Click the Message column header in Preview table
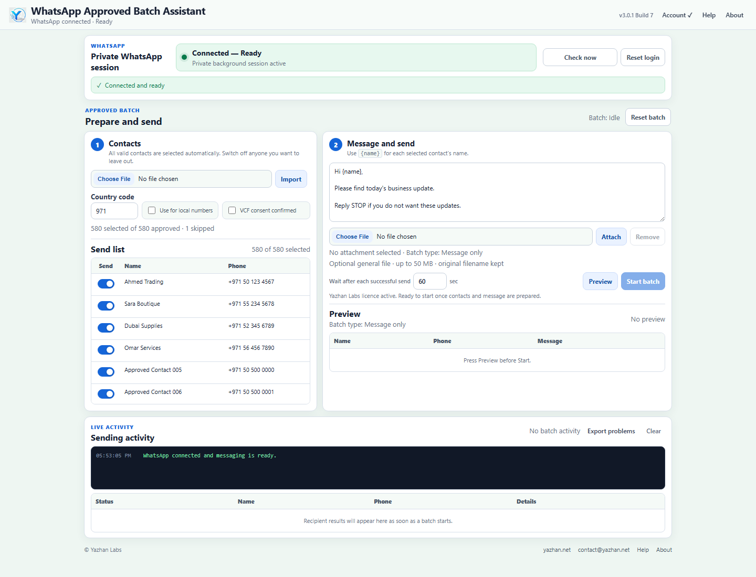 pos(550,341)
